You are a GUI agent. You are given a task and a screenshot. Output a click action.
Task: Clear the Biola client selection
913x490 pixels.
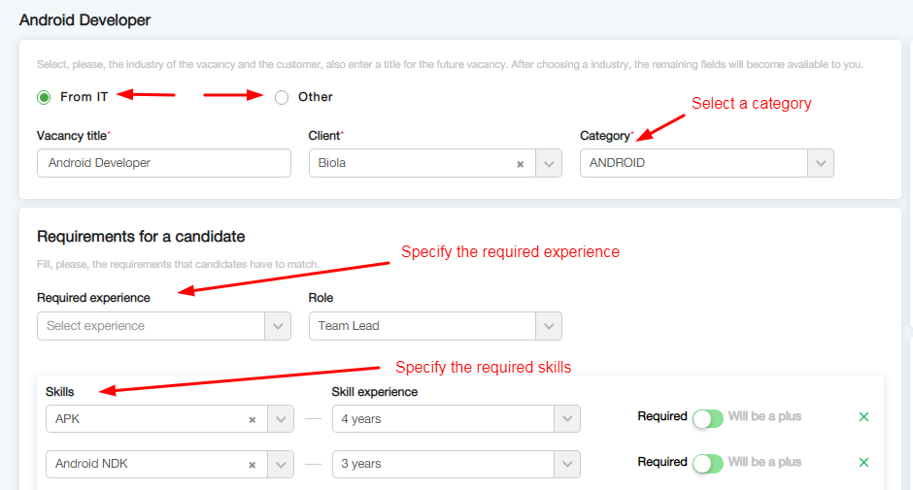(x=520, y=164)
